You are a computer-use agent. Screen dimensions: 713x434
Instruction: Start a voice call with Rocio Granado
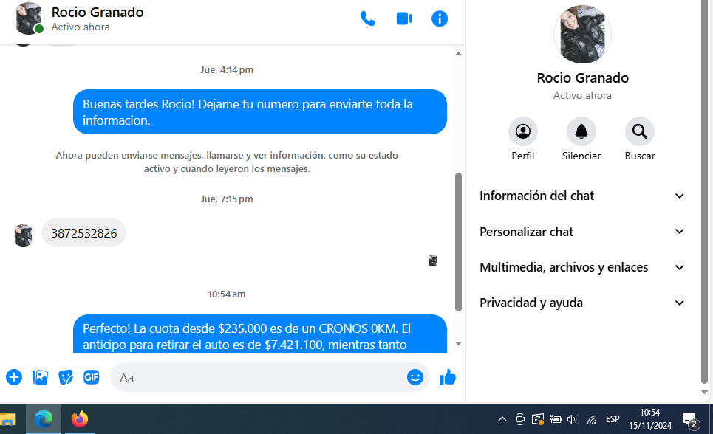click(367, 18)
